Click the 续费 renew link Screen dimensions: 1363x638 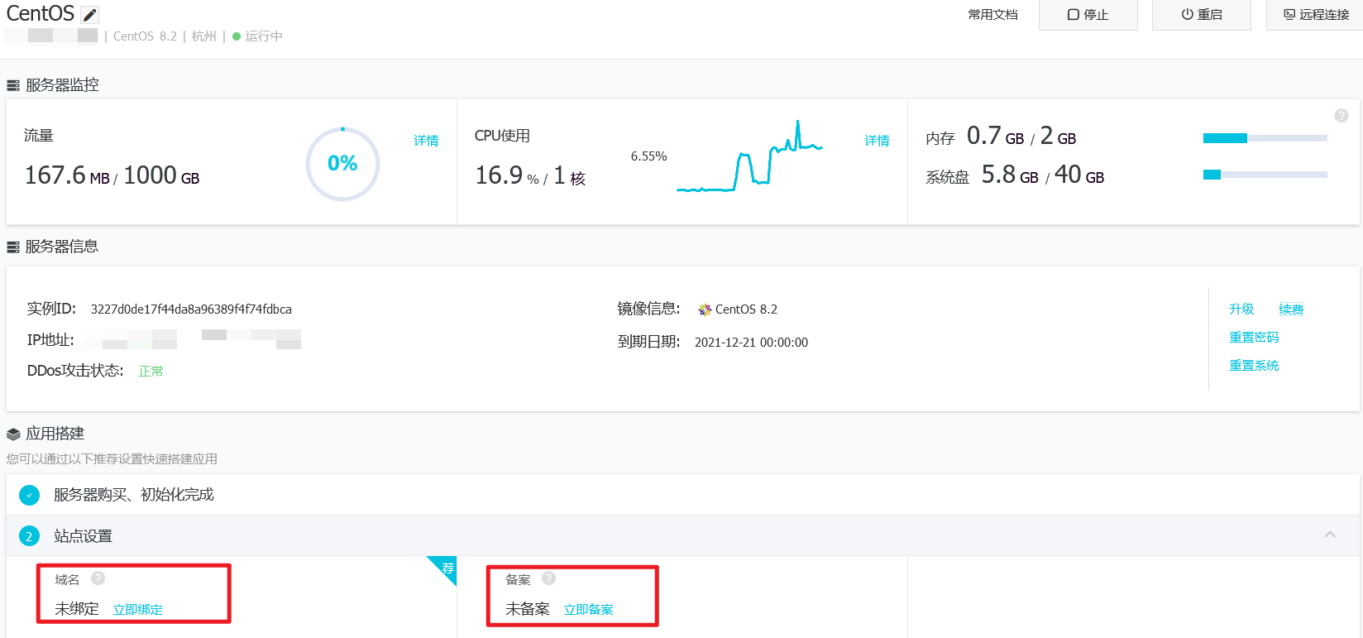coord(1291,309)
